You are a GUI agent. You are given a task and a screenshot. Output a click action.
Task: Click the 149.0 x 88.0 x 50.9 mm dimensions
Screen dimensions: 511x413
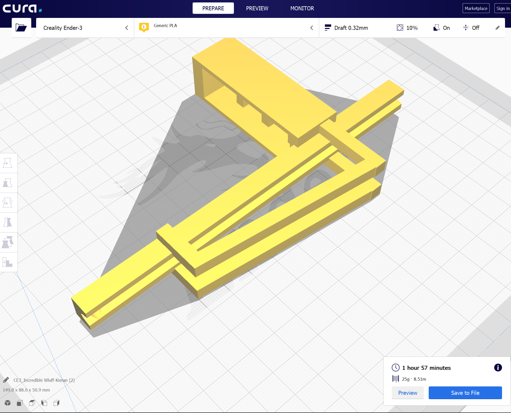click(26, 390)
